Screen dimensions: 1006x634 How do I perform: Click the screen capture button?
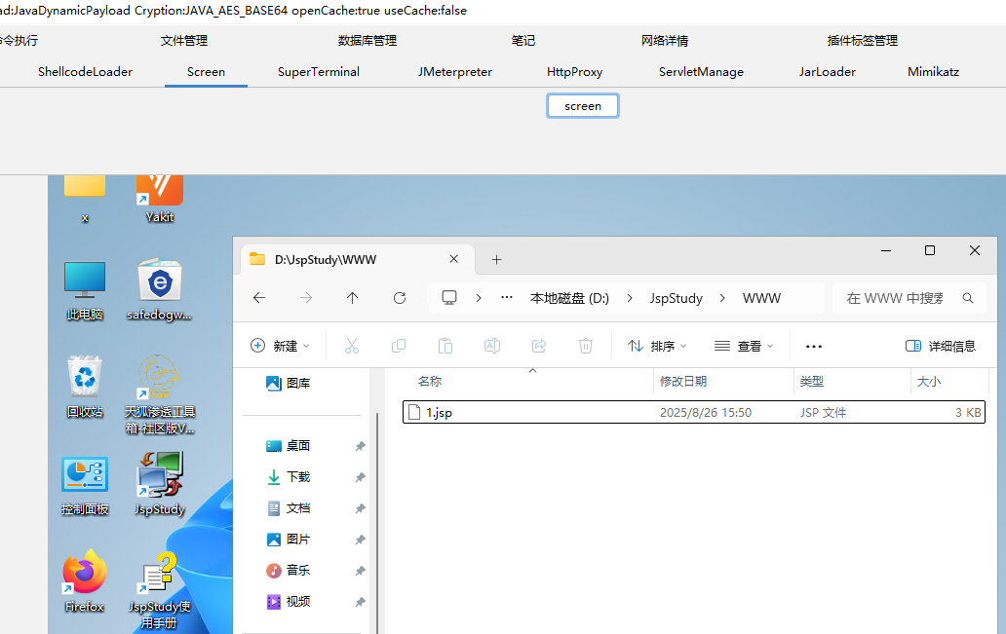pyautogui.click(x=583, y=106)
